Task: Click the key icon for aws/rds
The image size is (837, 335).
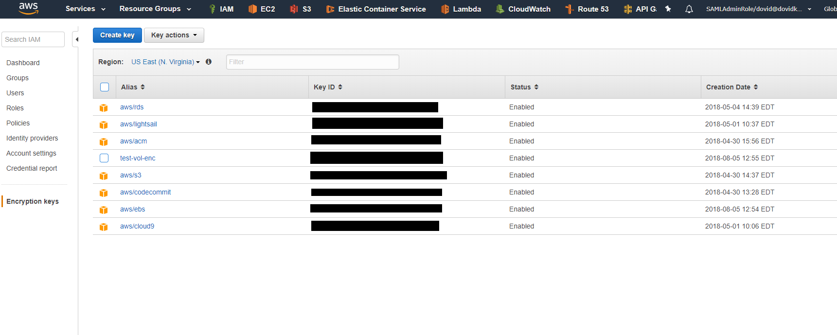Action: point(104,107)
